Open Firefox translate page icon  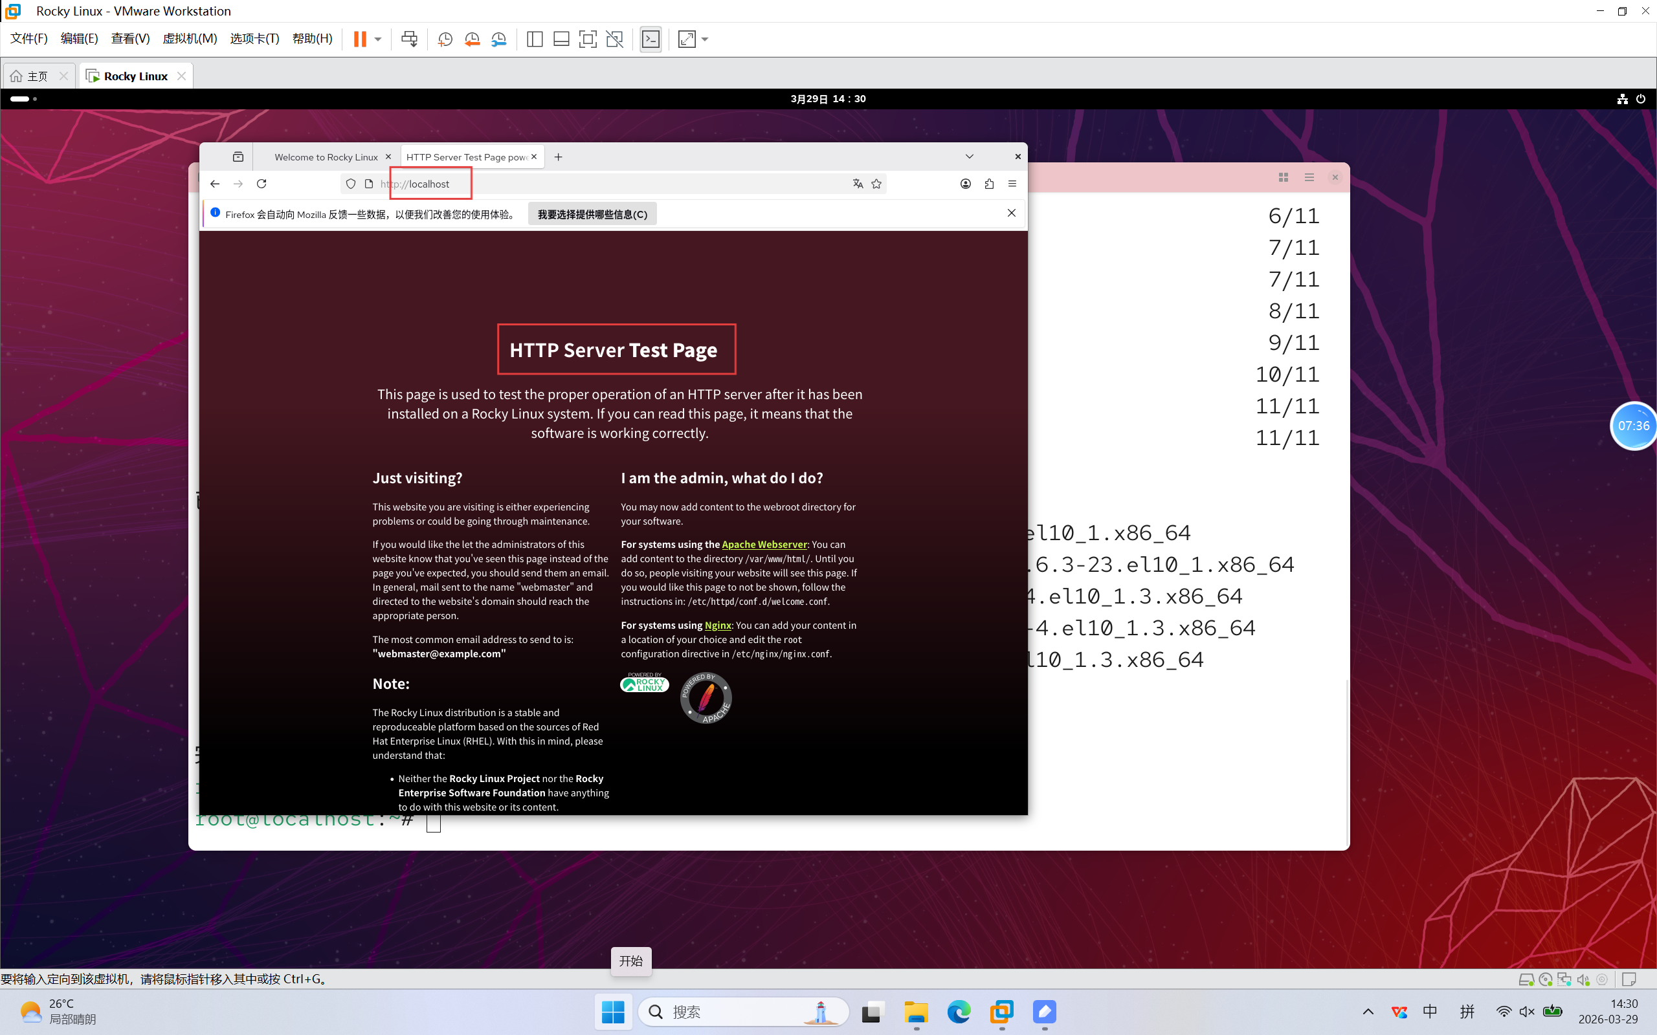click(857, 184)
